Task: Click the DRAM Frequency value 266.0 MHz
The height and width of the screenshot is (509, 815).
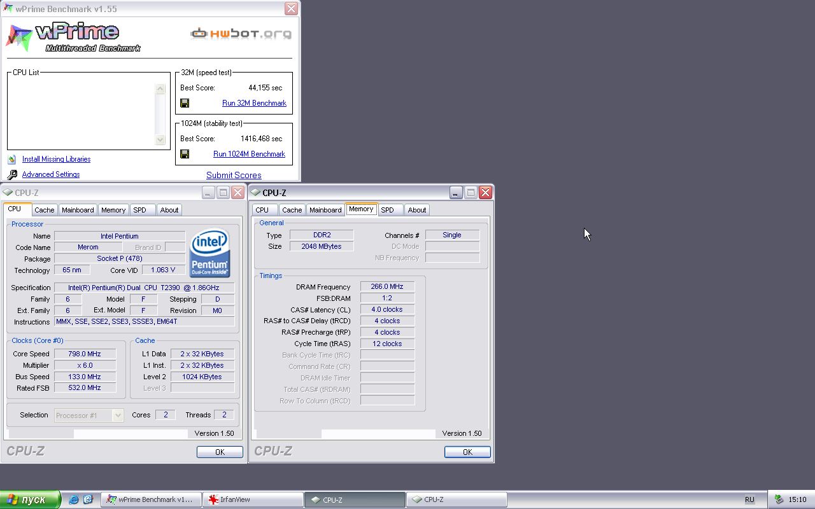Action: (387, 287)
